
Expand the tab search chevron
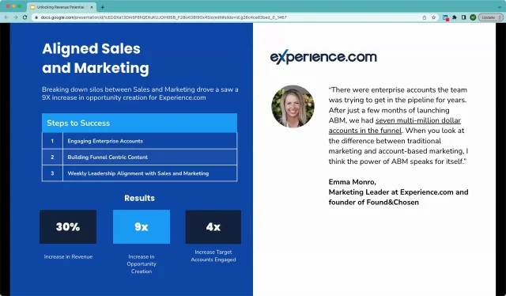pos(500,7)
